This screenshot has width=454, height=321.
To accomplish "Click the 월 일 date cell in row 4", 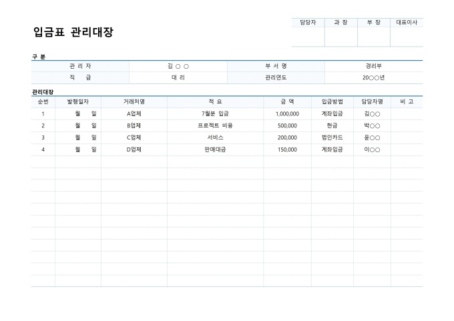I will 78,149.
